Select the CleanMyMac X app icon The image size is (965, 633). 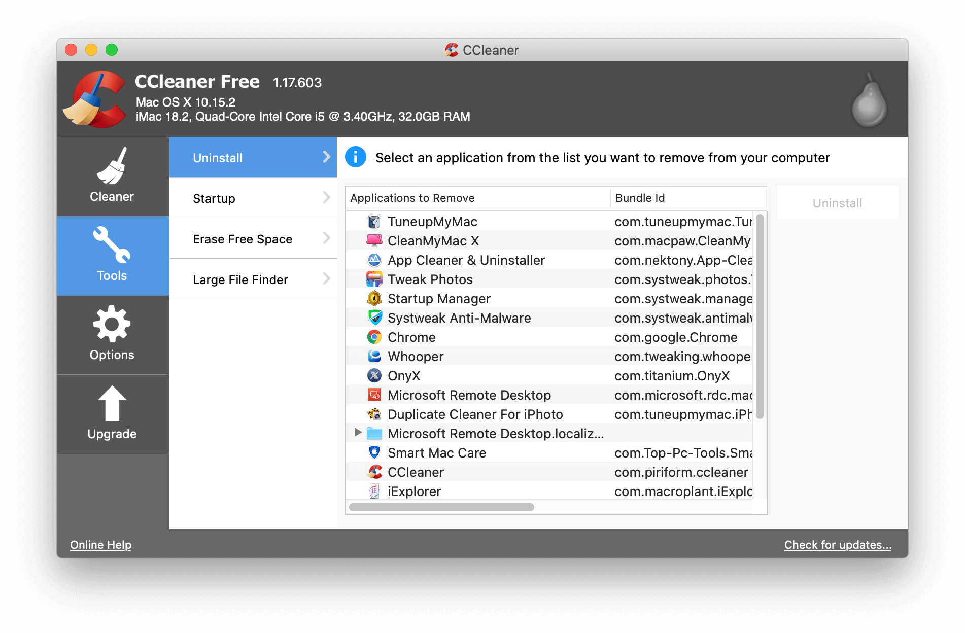[x=374, y=240]
